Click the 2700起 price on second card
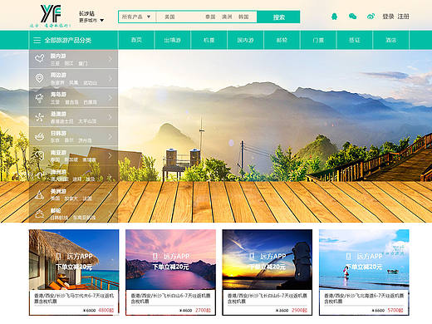The height and width of the screenshot is (324, 432). click(203, 310)
